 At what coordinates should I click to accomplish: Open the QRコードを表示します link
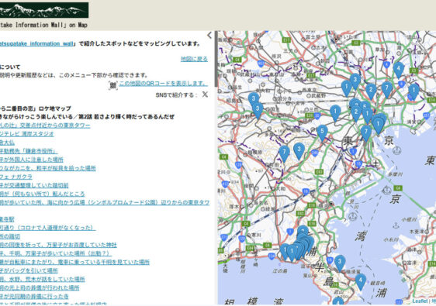tap(164, 84)
